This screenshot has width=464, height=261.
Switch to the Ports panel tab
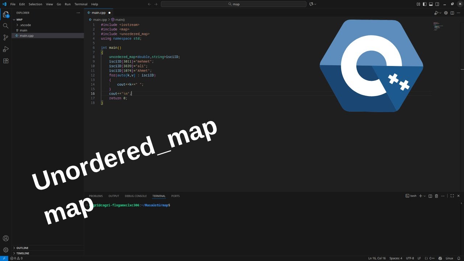[x=175, y=196]
